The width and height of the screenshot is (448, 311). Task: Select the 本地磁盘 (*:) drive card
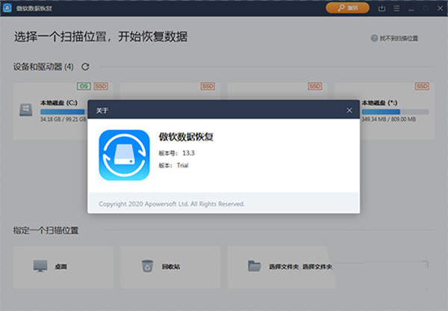coord(397,111)
